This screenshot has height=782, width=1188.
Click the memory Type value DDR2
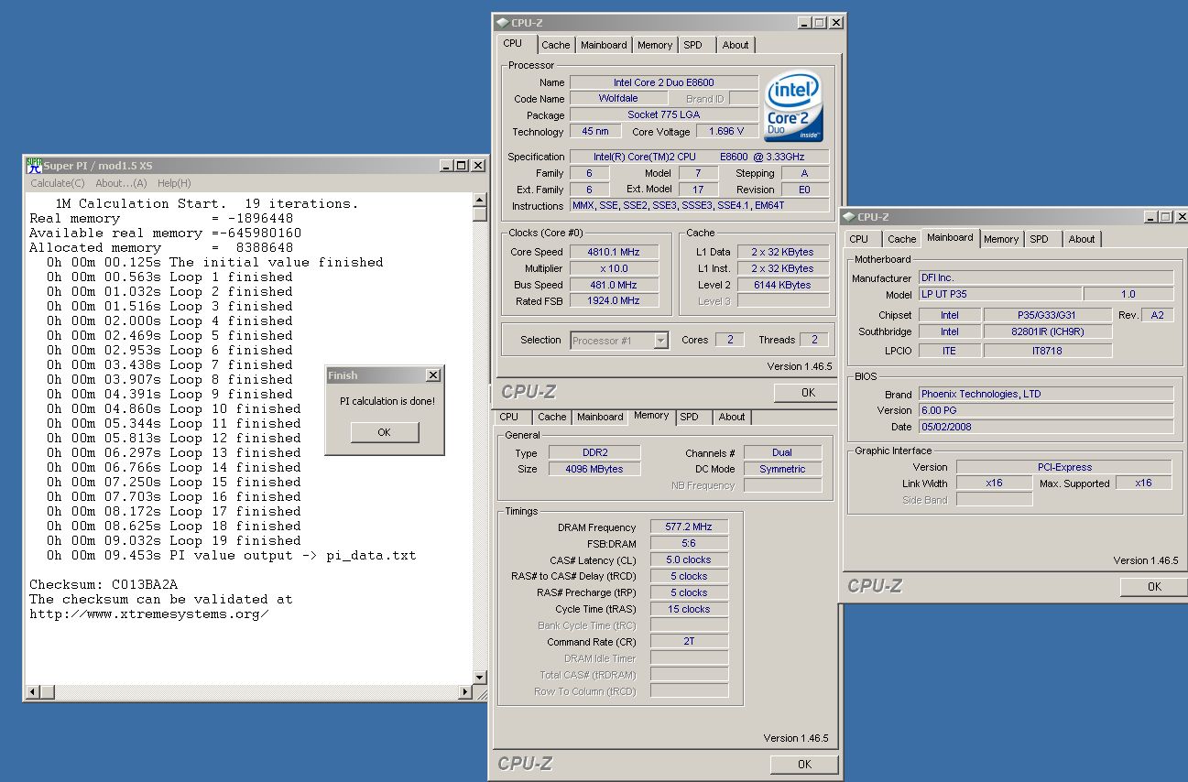pos(594,452)
